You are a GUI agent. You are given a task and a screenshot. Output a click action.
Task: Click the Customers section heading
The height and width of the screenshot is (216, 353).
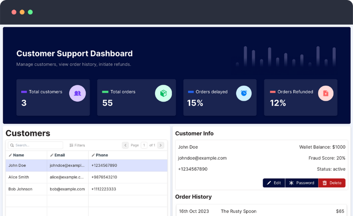pyautogui.click(x=28, y=133)
